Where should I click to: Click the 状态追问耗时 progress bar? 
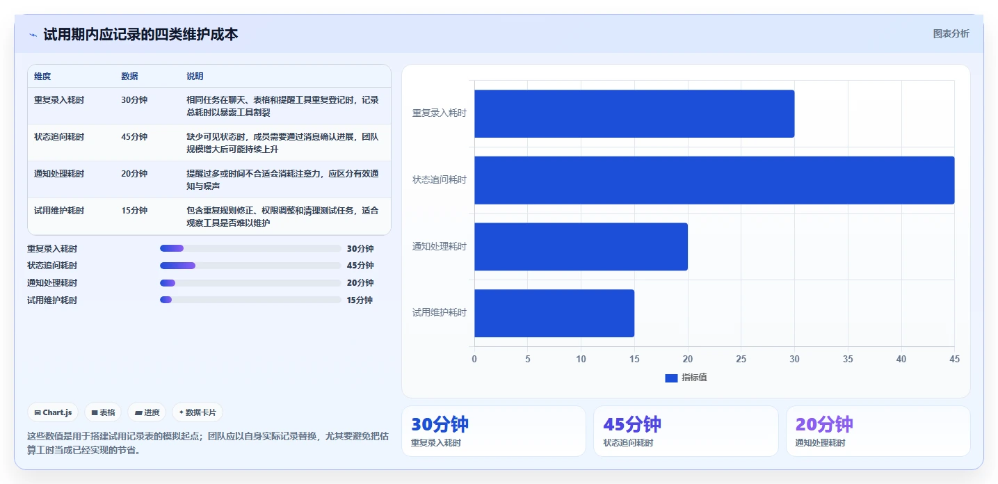click(x=250, y=266)
